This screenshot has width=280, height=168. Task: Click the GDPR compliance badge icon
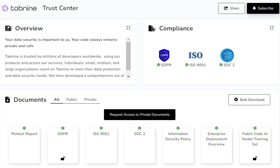point(164,55)
